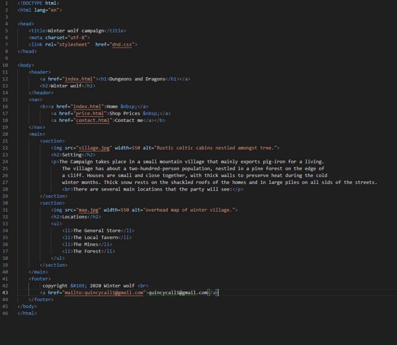Screen dimensions: 397x345
Task: Click the closing html tag on the last line
Action: tap(27, 313)
